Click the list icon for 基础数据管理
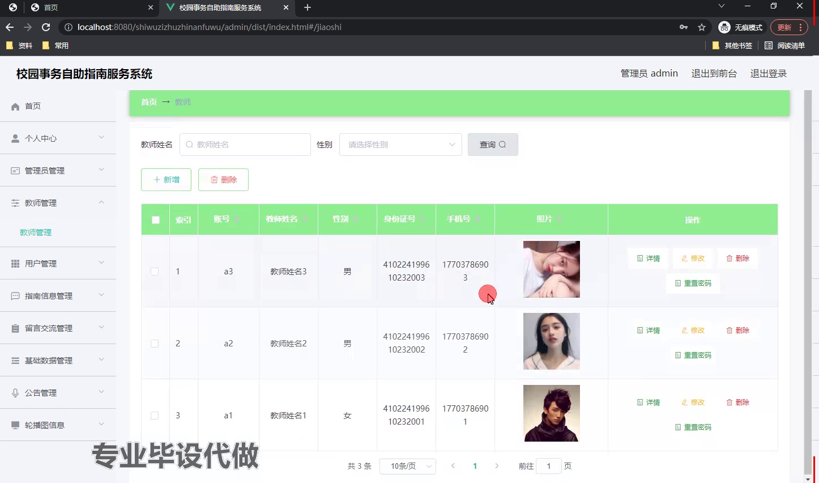This screenshot has height=483, width=819. point(15,361)
